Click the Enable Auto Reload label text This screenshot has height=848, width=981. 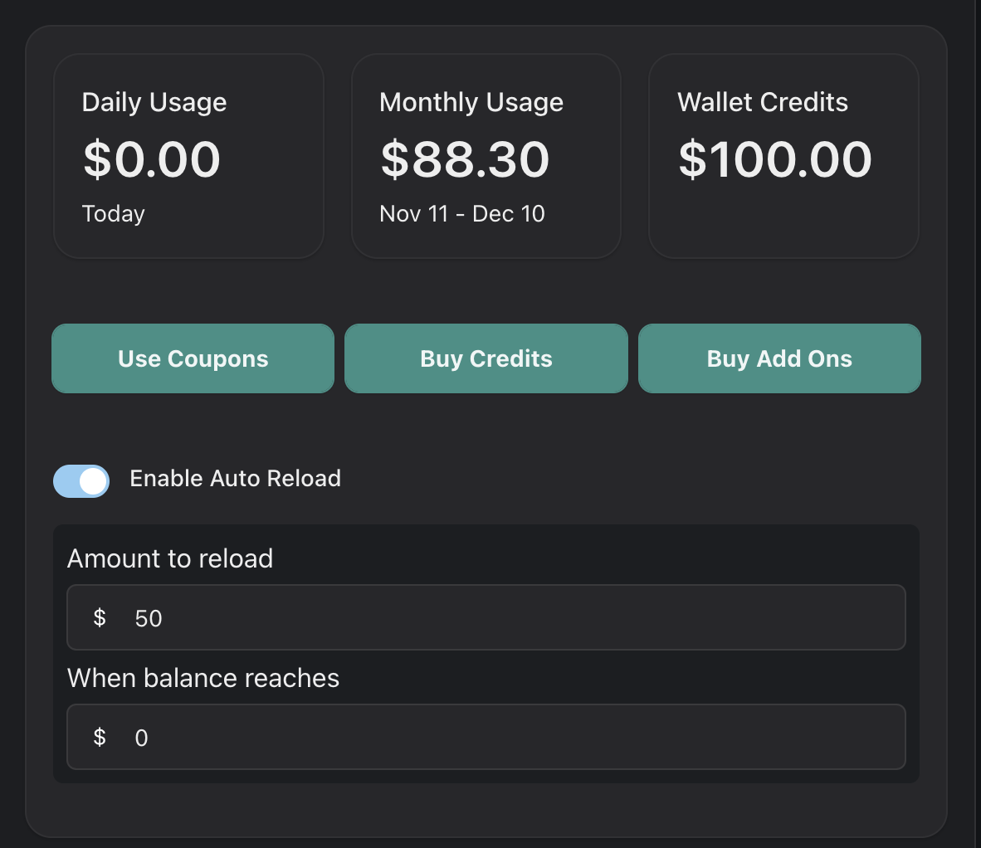235,479
